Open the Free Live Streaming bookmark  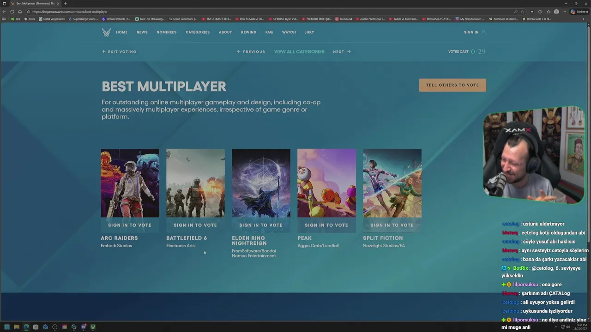[x=150, y=19]
